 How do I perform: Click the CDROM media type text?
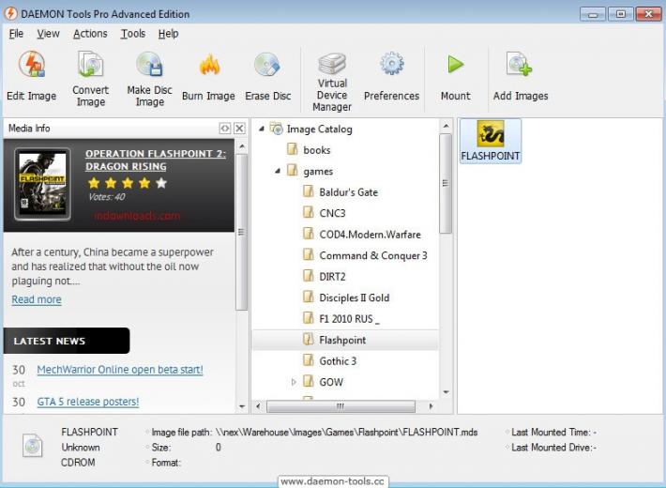(x=78, y=463)
